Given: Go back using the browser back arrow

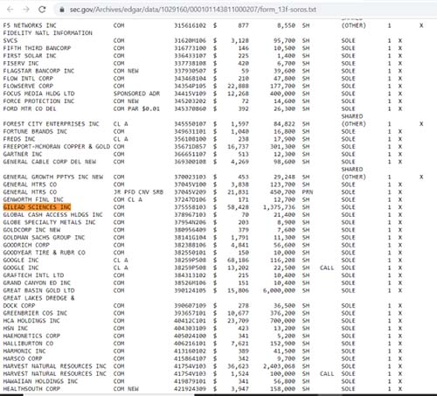Looking at the screenshot, I should pos(10,10).
